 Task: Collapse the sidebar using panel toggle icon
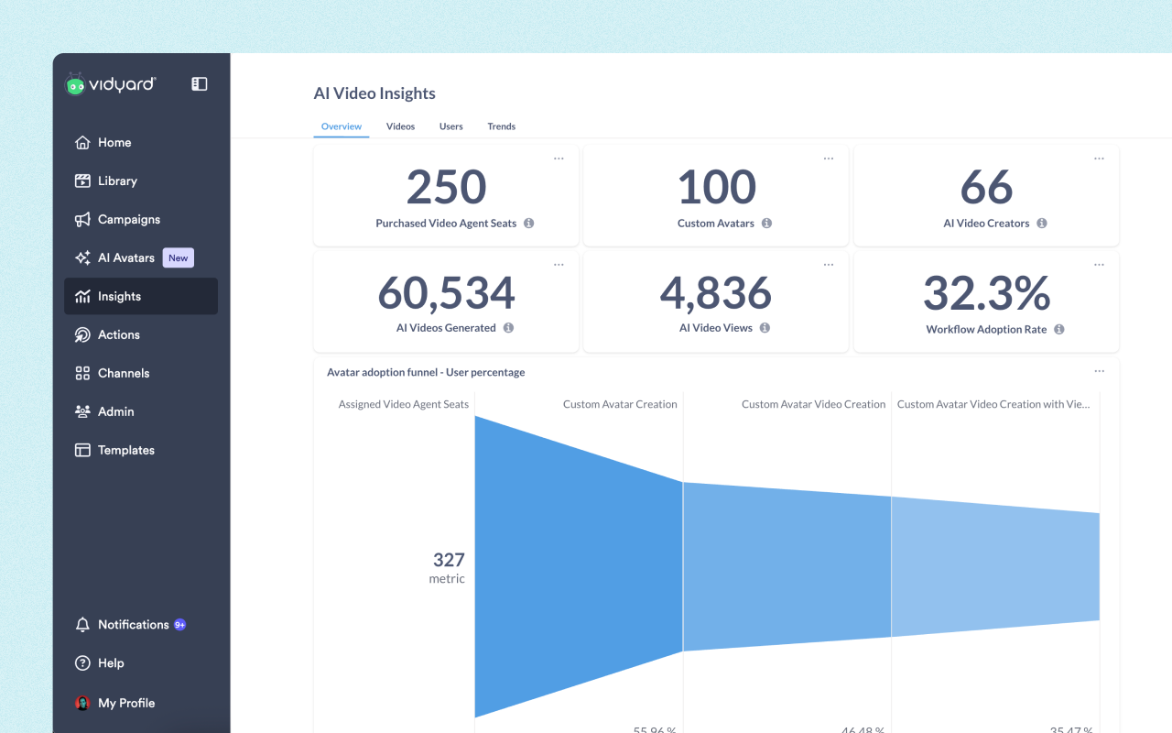click(x=199, y=84)
